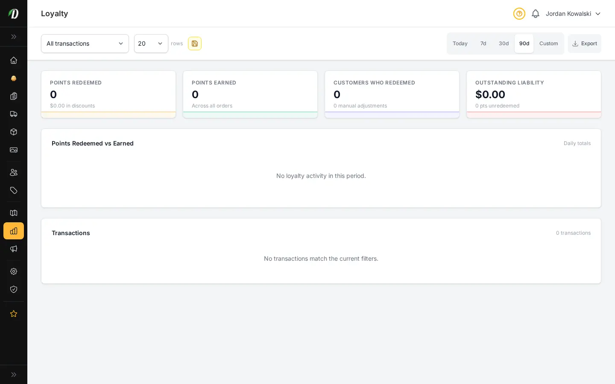The height and width of the screenshot is (384, 615).
Task: Select the 90d date range
Action: coord(524,44)
